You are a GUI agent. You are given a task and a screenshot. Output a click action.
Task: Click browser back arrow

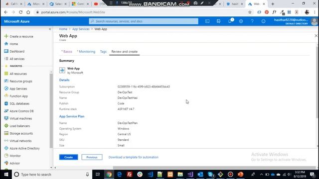(x=6, y=12)
